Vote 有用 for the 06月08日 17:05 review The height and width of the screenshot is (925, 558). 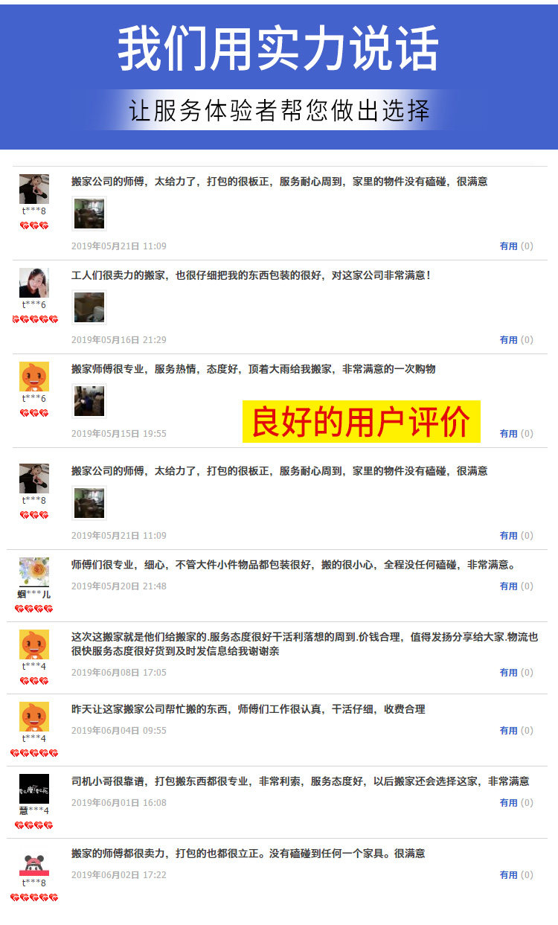pyautogui.click(x=508, y=673)
